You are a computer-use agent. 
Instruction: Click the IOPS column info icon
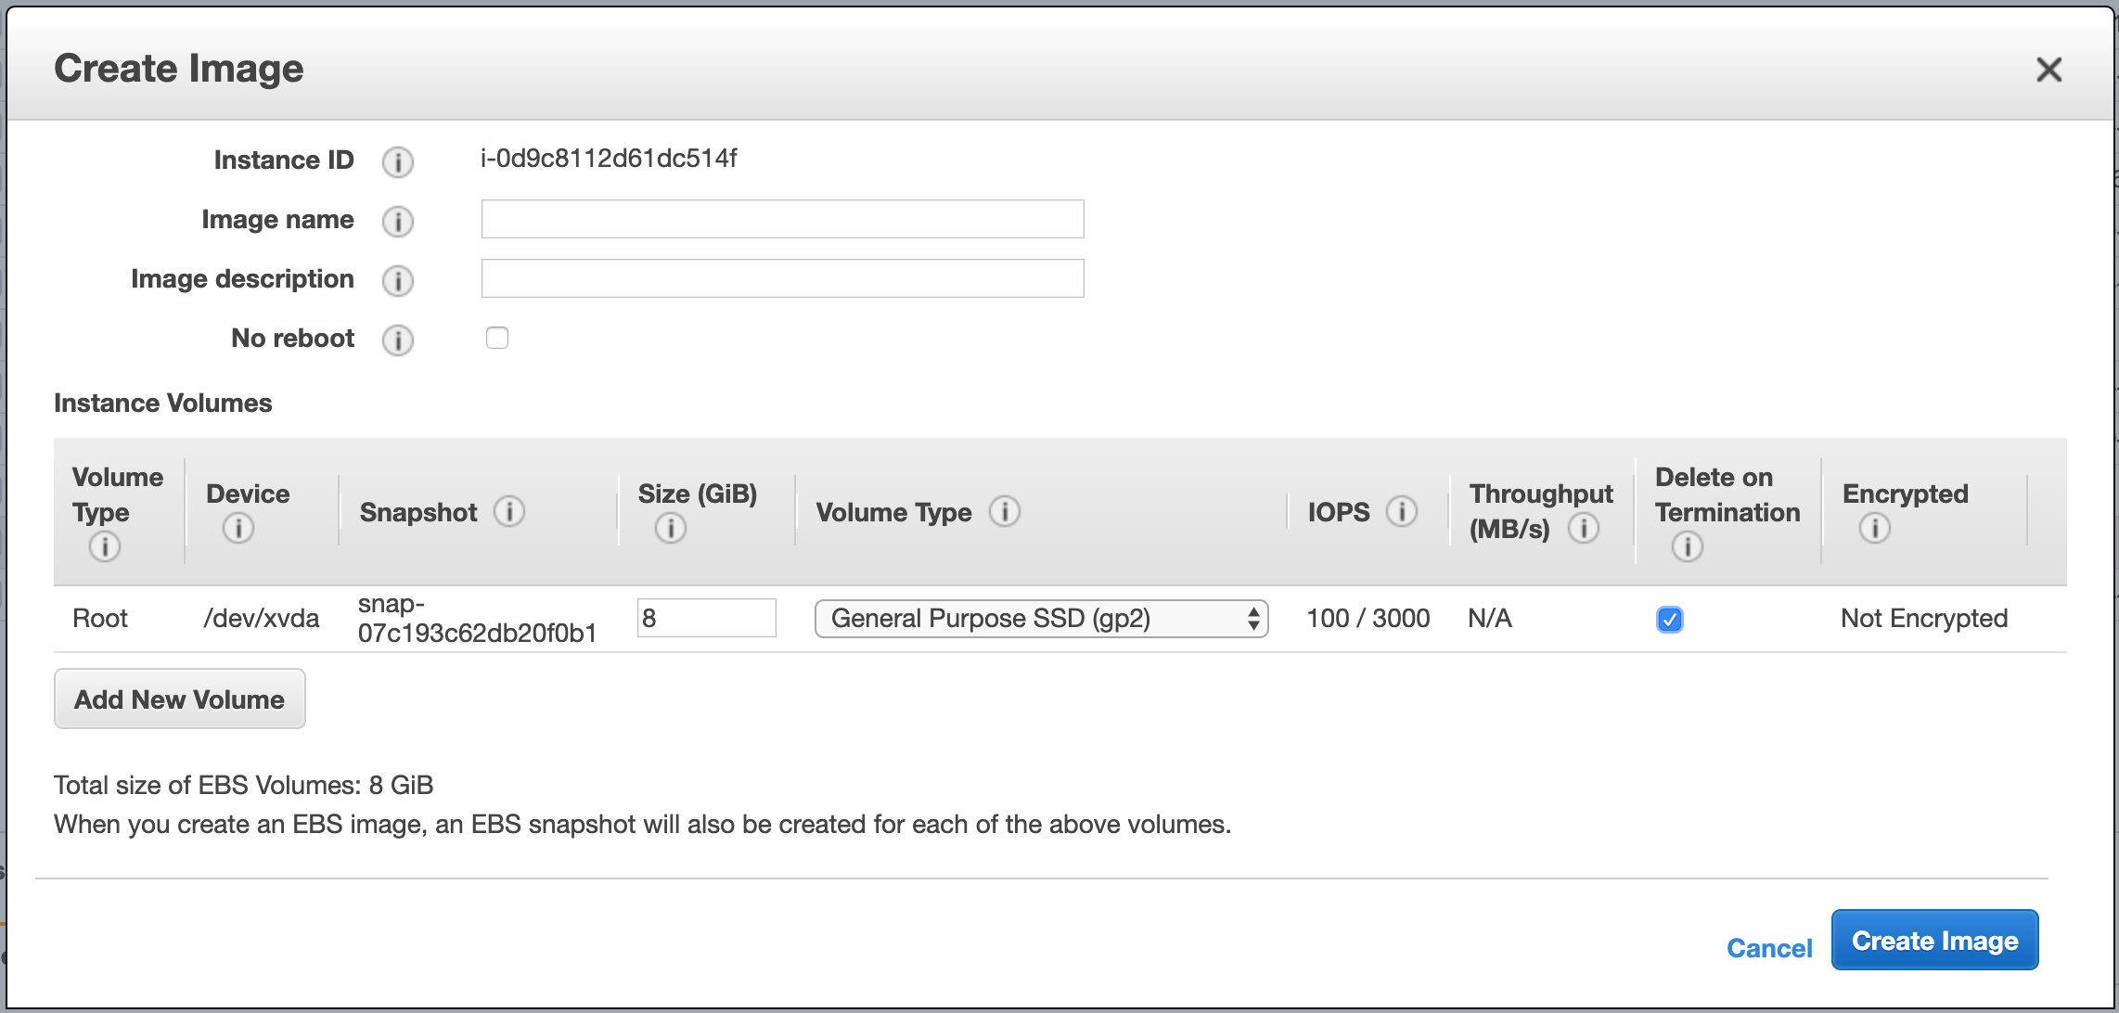tap(1402, 511)
